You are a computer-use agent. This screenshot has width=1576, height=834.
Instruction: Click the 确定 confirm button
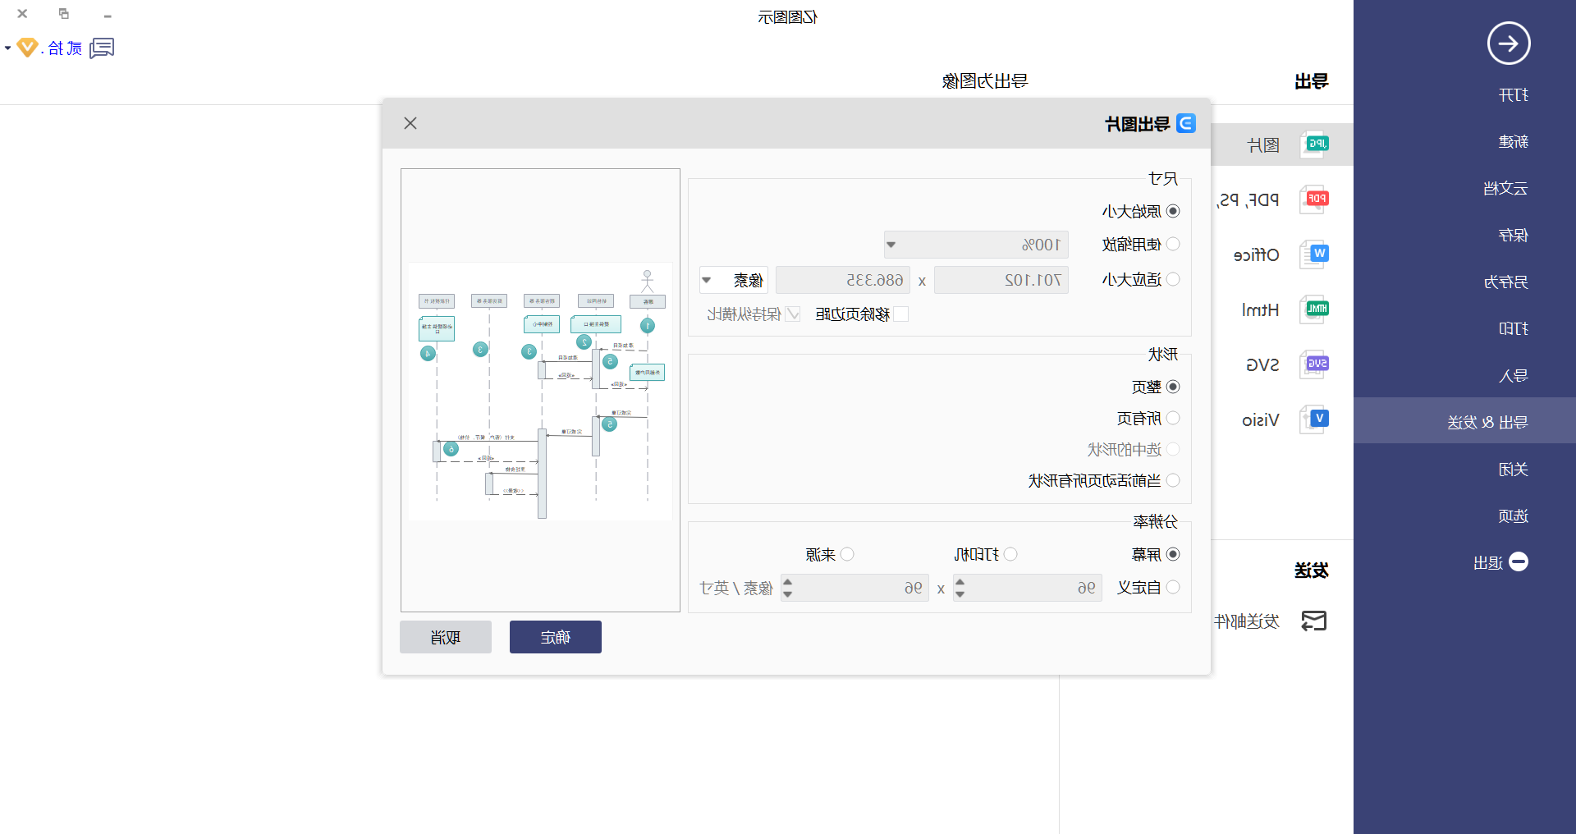point(556,637)
